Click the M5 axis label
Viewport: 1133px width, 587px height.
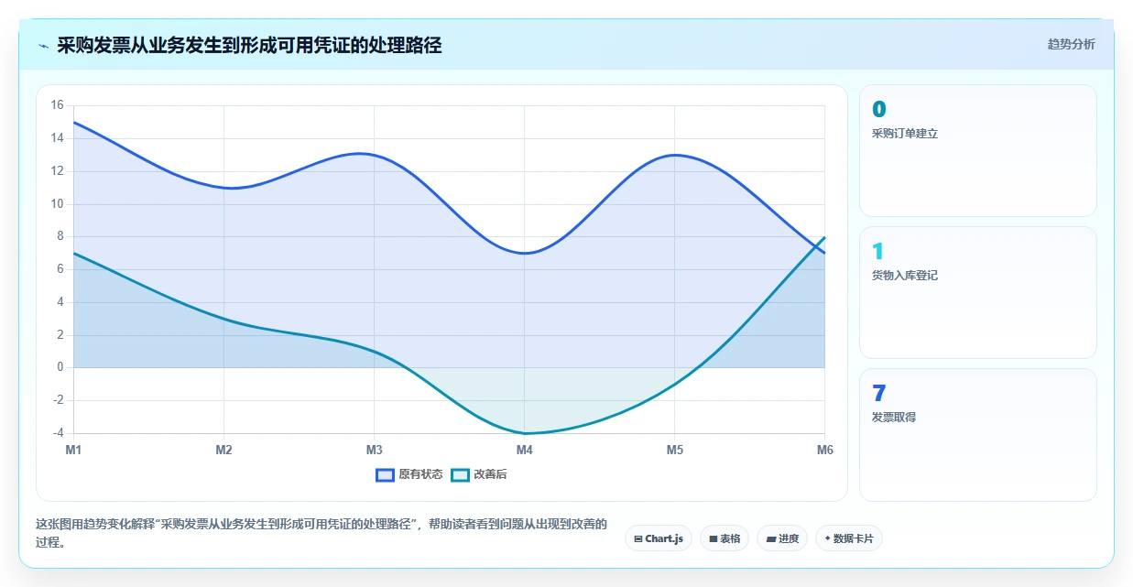pos(674,450)
